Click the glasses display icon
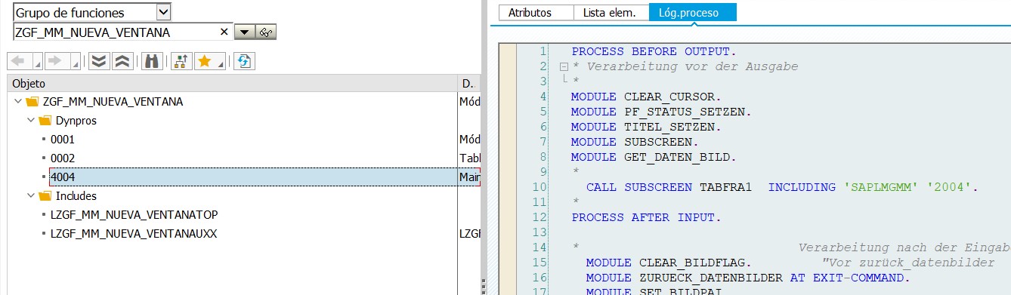Image resolution: width=1011 pixels, height=295 pixels. pos(267,32)
